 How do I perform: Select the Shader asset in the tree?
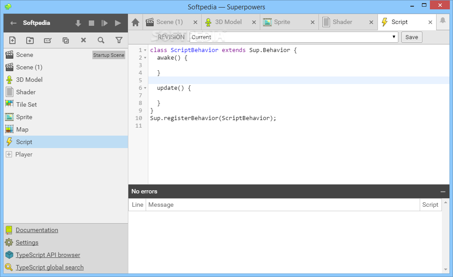tap(66, 92)
